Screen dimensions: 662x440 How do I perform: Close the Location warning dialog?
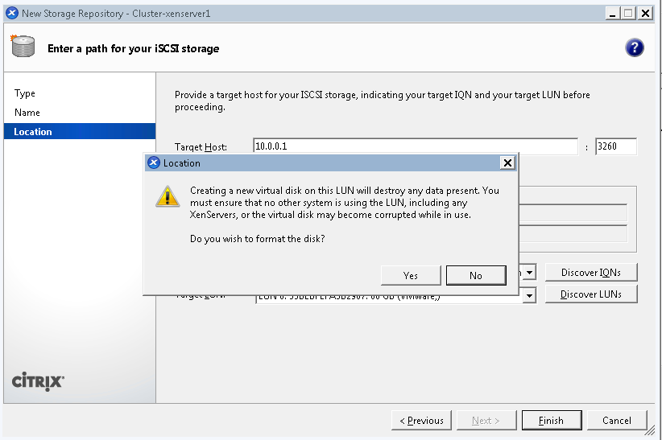[x=507, y=162]
